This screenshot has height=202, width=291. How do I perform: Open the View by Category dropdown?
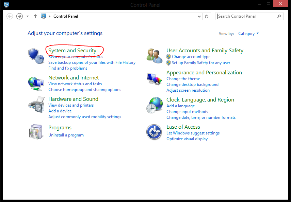248,34
